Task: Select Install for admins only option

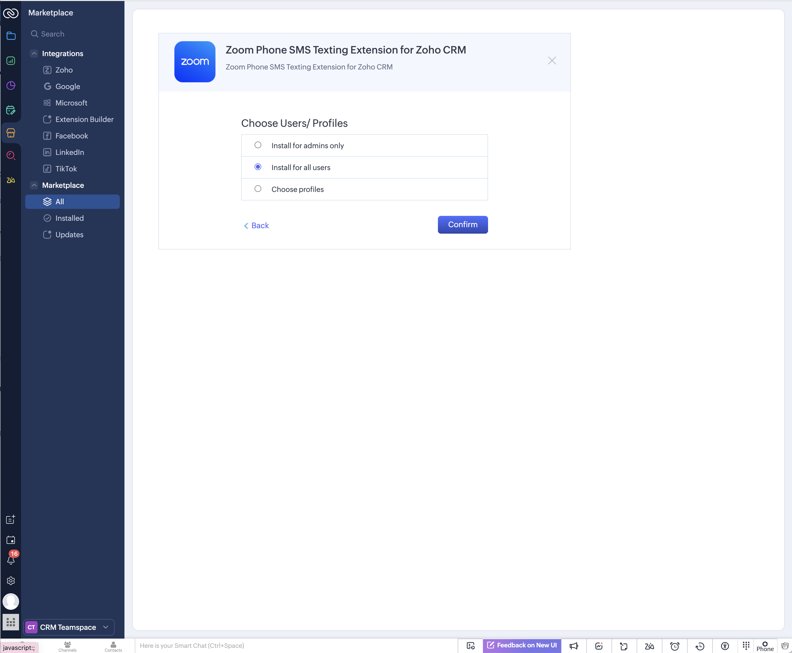Action: click(258, 145)
